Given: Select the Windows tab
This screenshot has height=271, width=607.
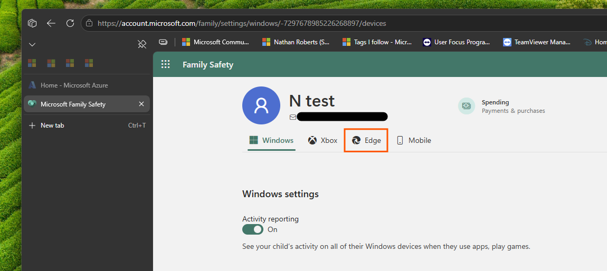Looking at the screenshot, I should [x=271, y=140].
